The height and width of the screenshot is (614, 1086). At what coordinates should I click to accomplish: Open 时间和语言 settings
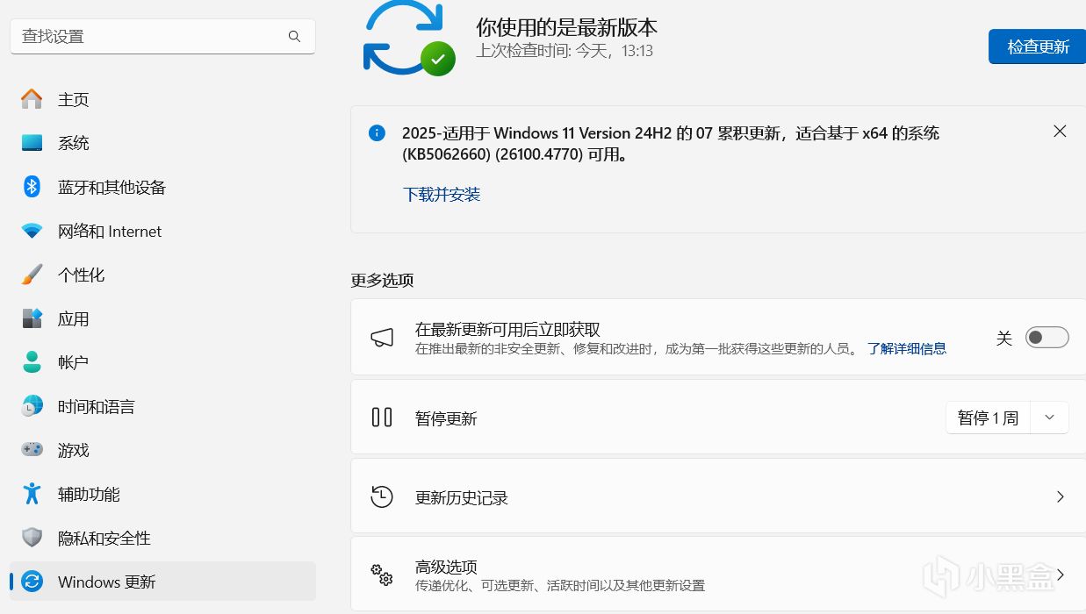coord(162,406)
